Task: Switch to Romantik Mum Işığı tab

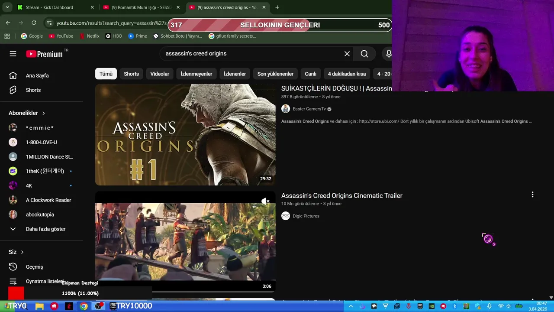Action: (x=142, y=7)
